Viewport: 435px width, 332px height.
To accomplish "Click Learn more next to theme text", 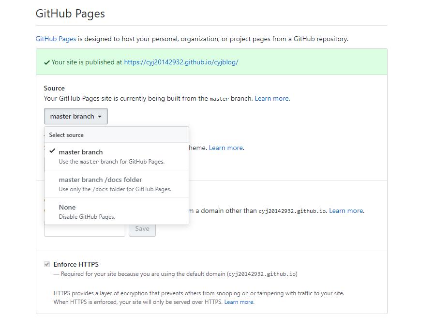I will 226,148.
